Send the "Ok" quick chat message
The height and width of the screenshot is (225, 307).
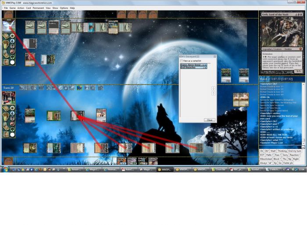pyautogui.click(x=261, y=151)
